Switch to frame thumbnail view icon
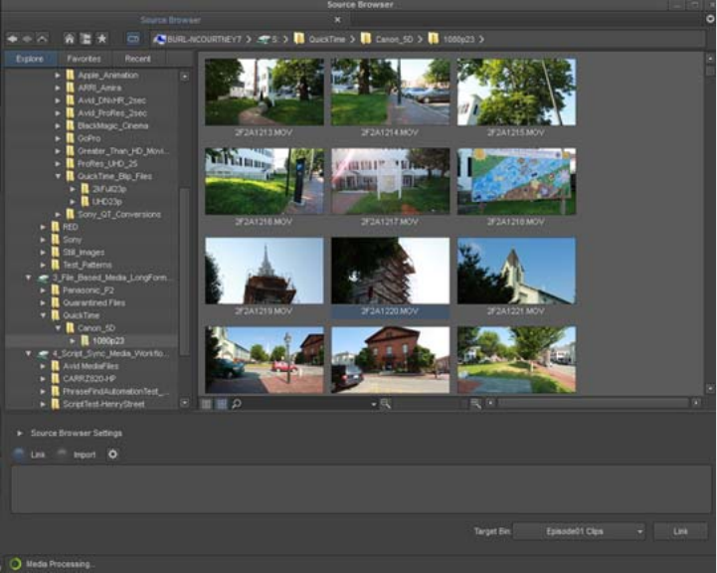The image size is (717, 573). 222,404
